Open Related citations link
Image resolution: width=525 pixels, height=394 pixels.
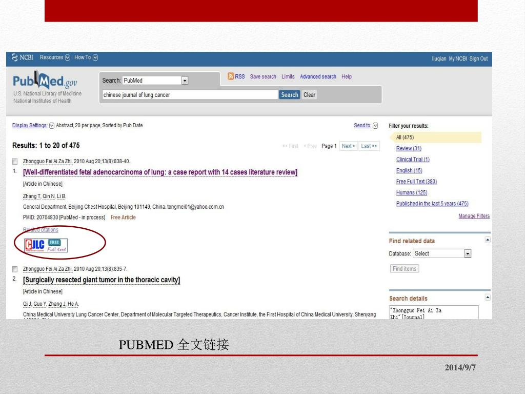click(41, 230)
